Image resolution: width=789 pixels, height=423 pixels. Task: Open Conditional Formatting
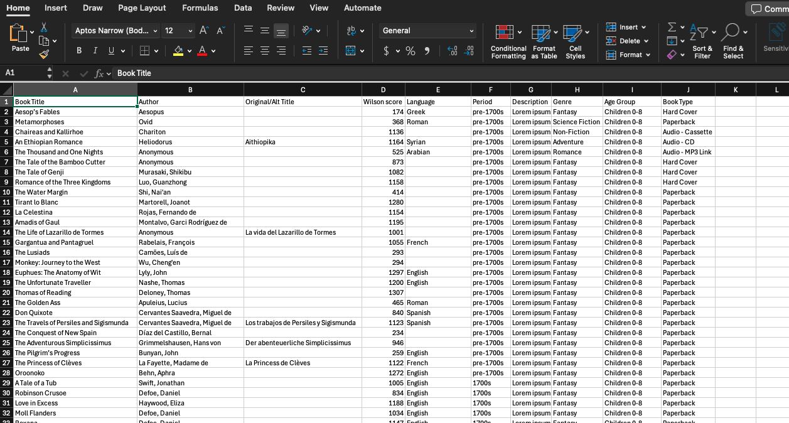[x=508, y=42]
